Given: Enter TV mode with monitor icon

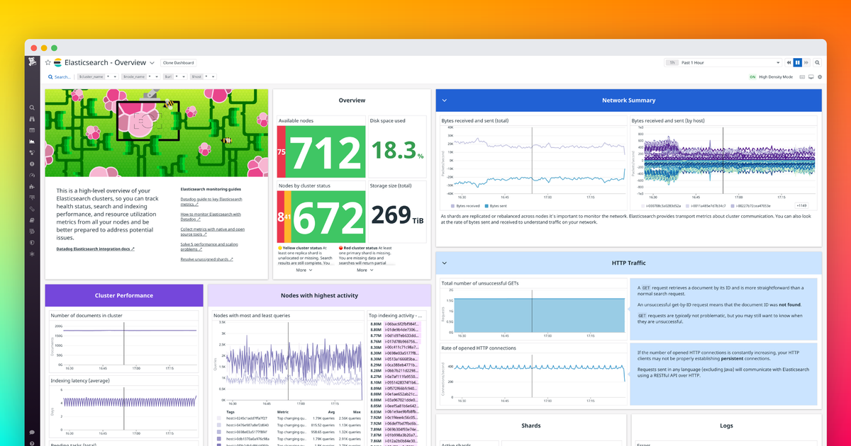Looking at the screenshot, I should (x=811, y=76).
